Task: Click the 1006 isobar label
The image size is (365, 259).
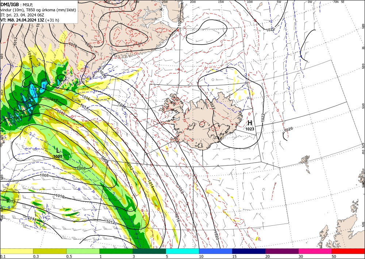Action: pos(81,168)
